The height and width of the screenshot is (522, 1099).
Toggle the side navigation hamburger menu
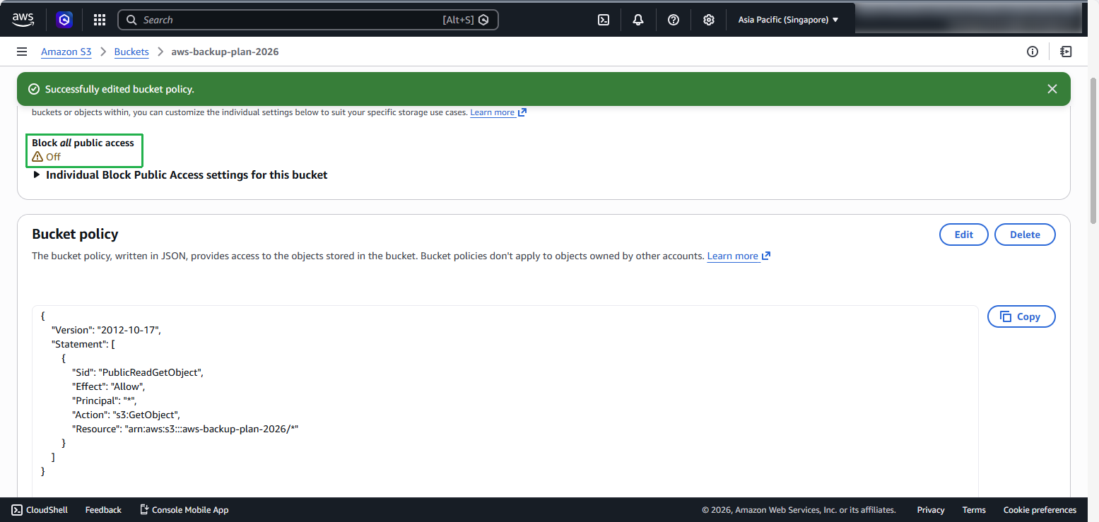coord(22,52)
